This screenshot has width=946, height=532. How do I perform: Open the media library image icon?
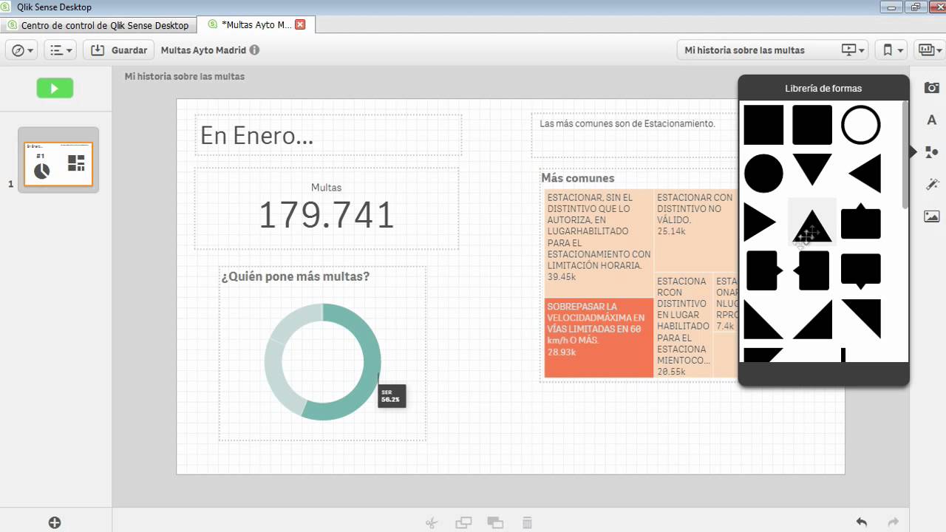click(x=932, y=216)
